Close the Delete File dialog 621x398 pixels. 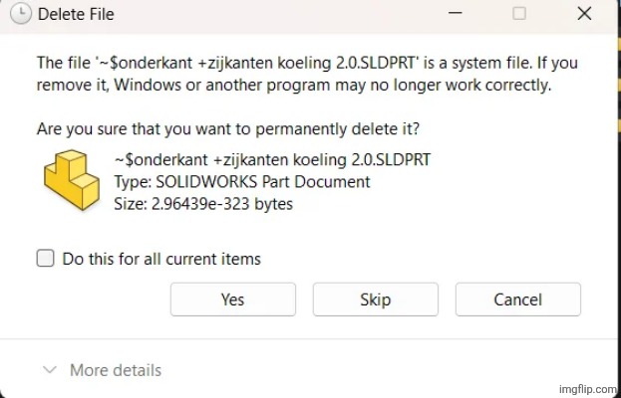pyautogui.click(x=585, y=15)
